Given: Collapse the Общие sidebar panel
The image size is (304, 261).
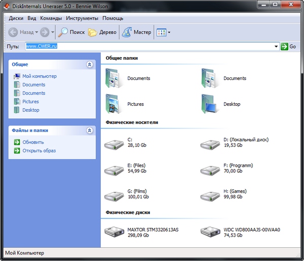Looking at the screenshot, I should click(90, 65).
